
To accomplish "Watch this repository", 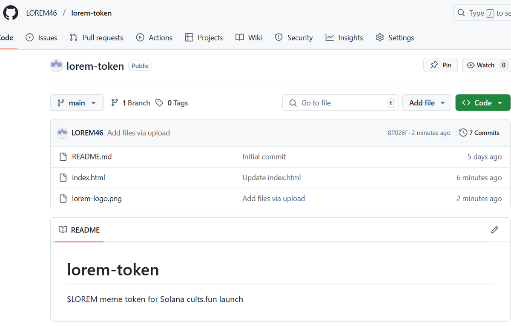I will point(486,65).
